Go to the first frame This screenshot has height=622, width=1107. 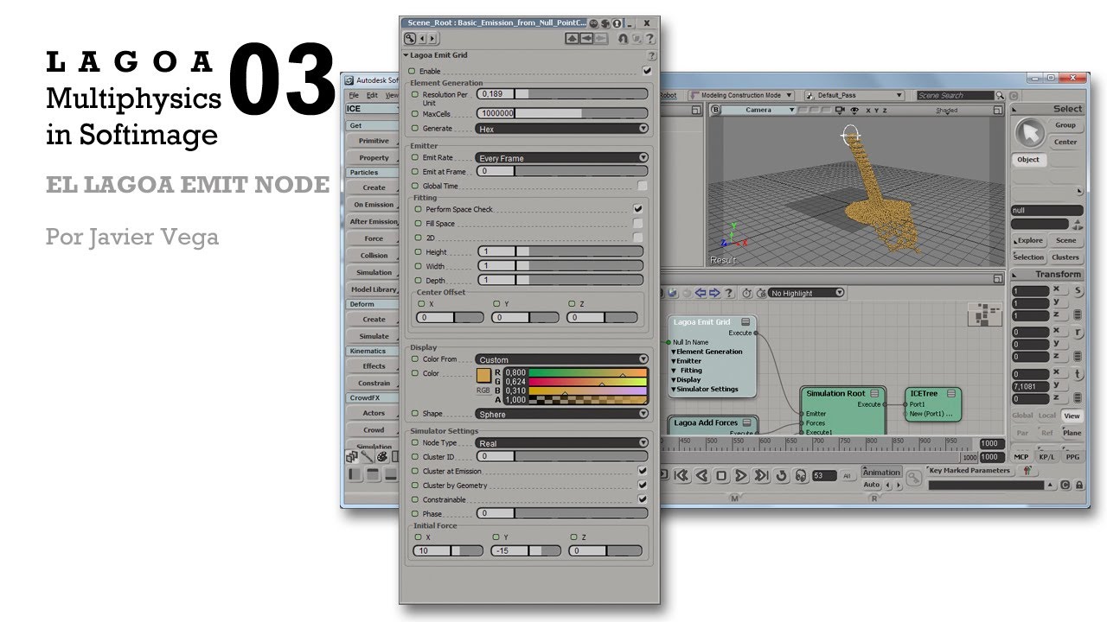(x=681, y=475)
